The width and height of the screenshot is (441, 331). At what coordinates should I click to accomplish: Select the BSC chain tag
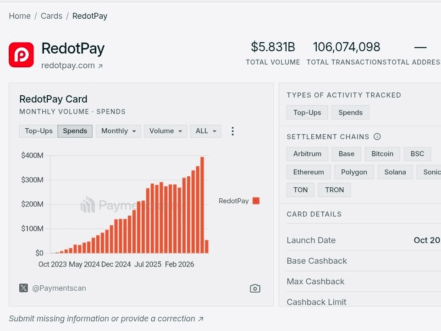417,154
